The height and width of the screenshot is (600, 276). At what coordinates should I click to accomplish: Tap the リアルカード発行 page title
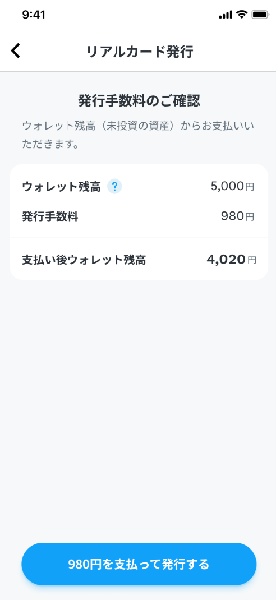pos(140,52)
